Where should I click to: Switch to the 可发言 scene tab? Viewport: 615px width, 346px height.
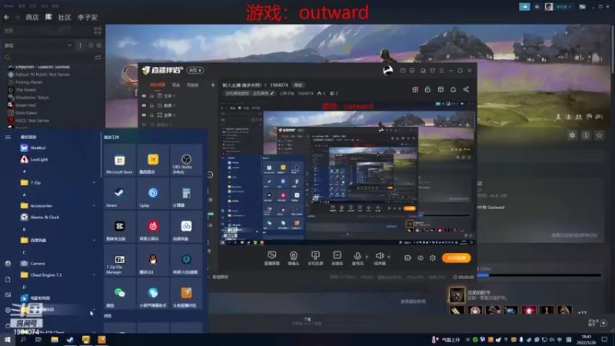[x=193, y=85]
